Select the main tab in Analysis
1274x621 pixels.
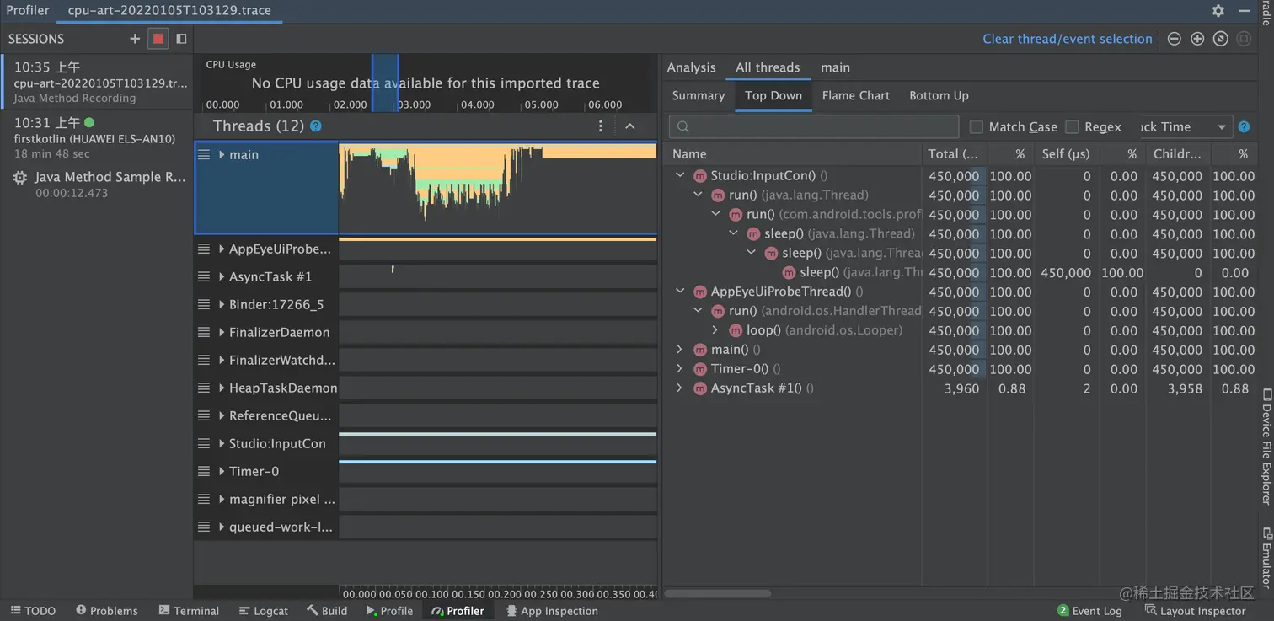[835, 67]
